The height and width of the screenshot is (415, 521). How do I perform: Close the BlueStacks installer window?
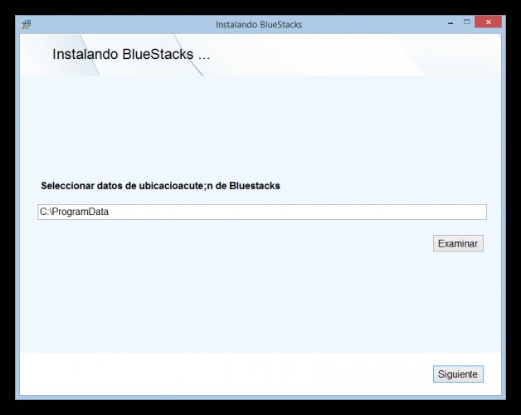[x=488, y=22]
